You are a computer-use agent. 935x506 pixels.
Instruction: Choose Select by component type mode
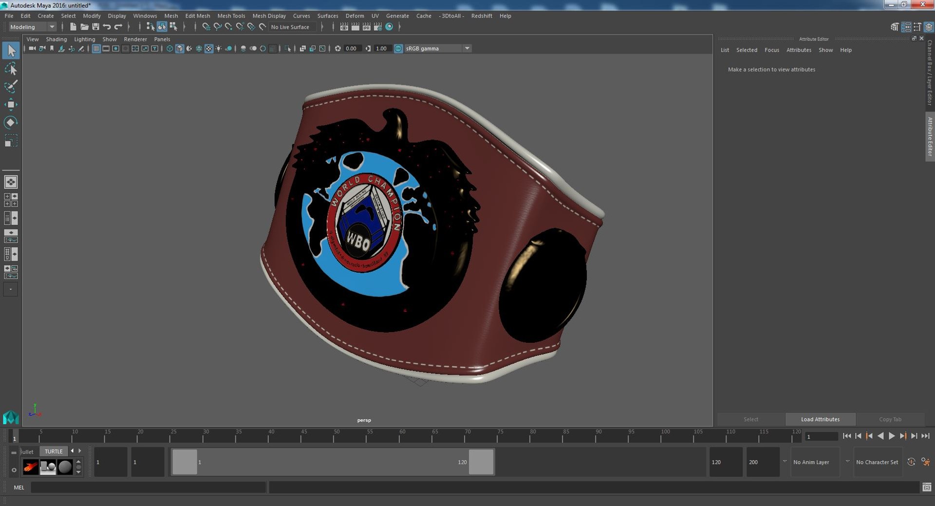click(173, 27)
